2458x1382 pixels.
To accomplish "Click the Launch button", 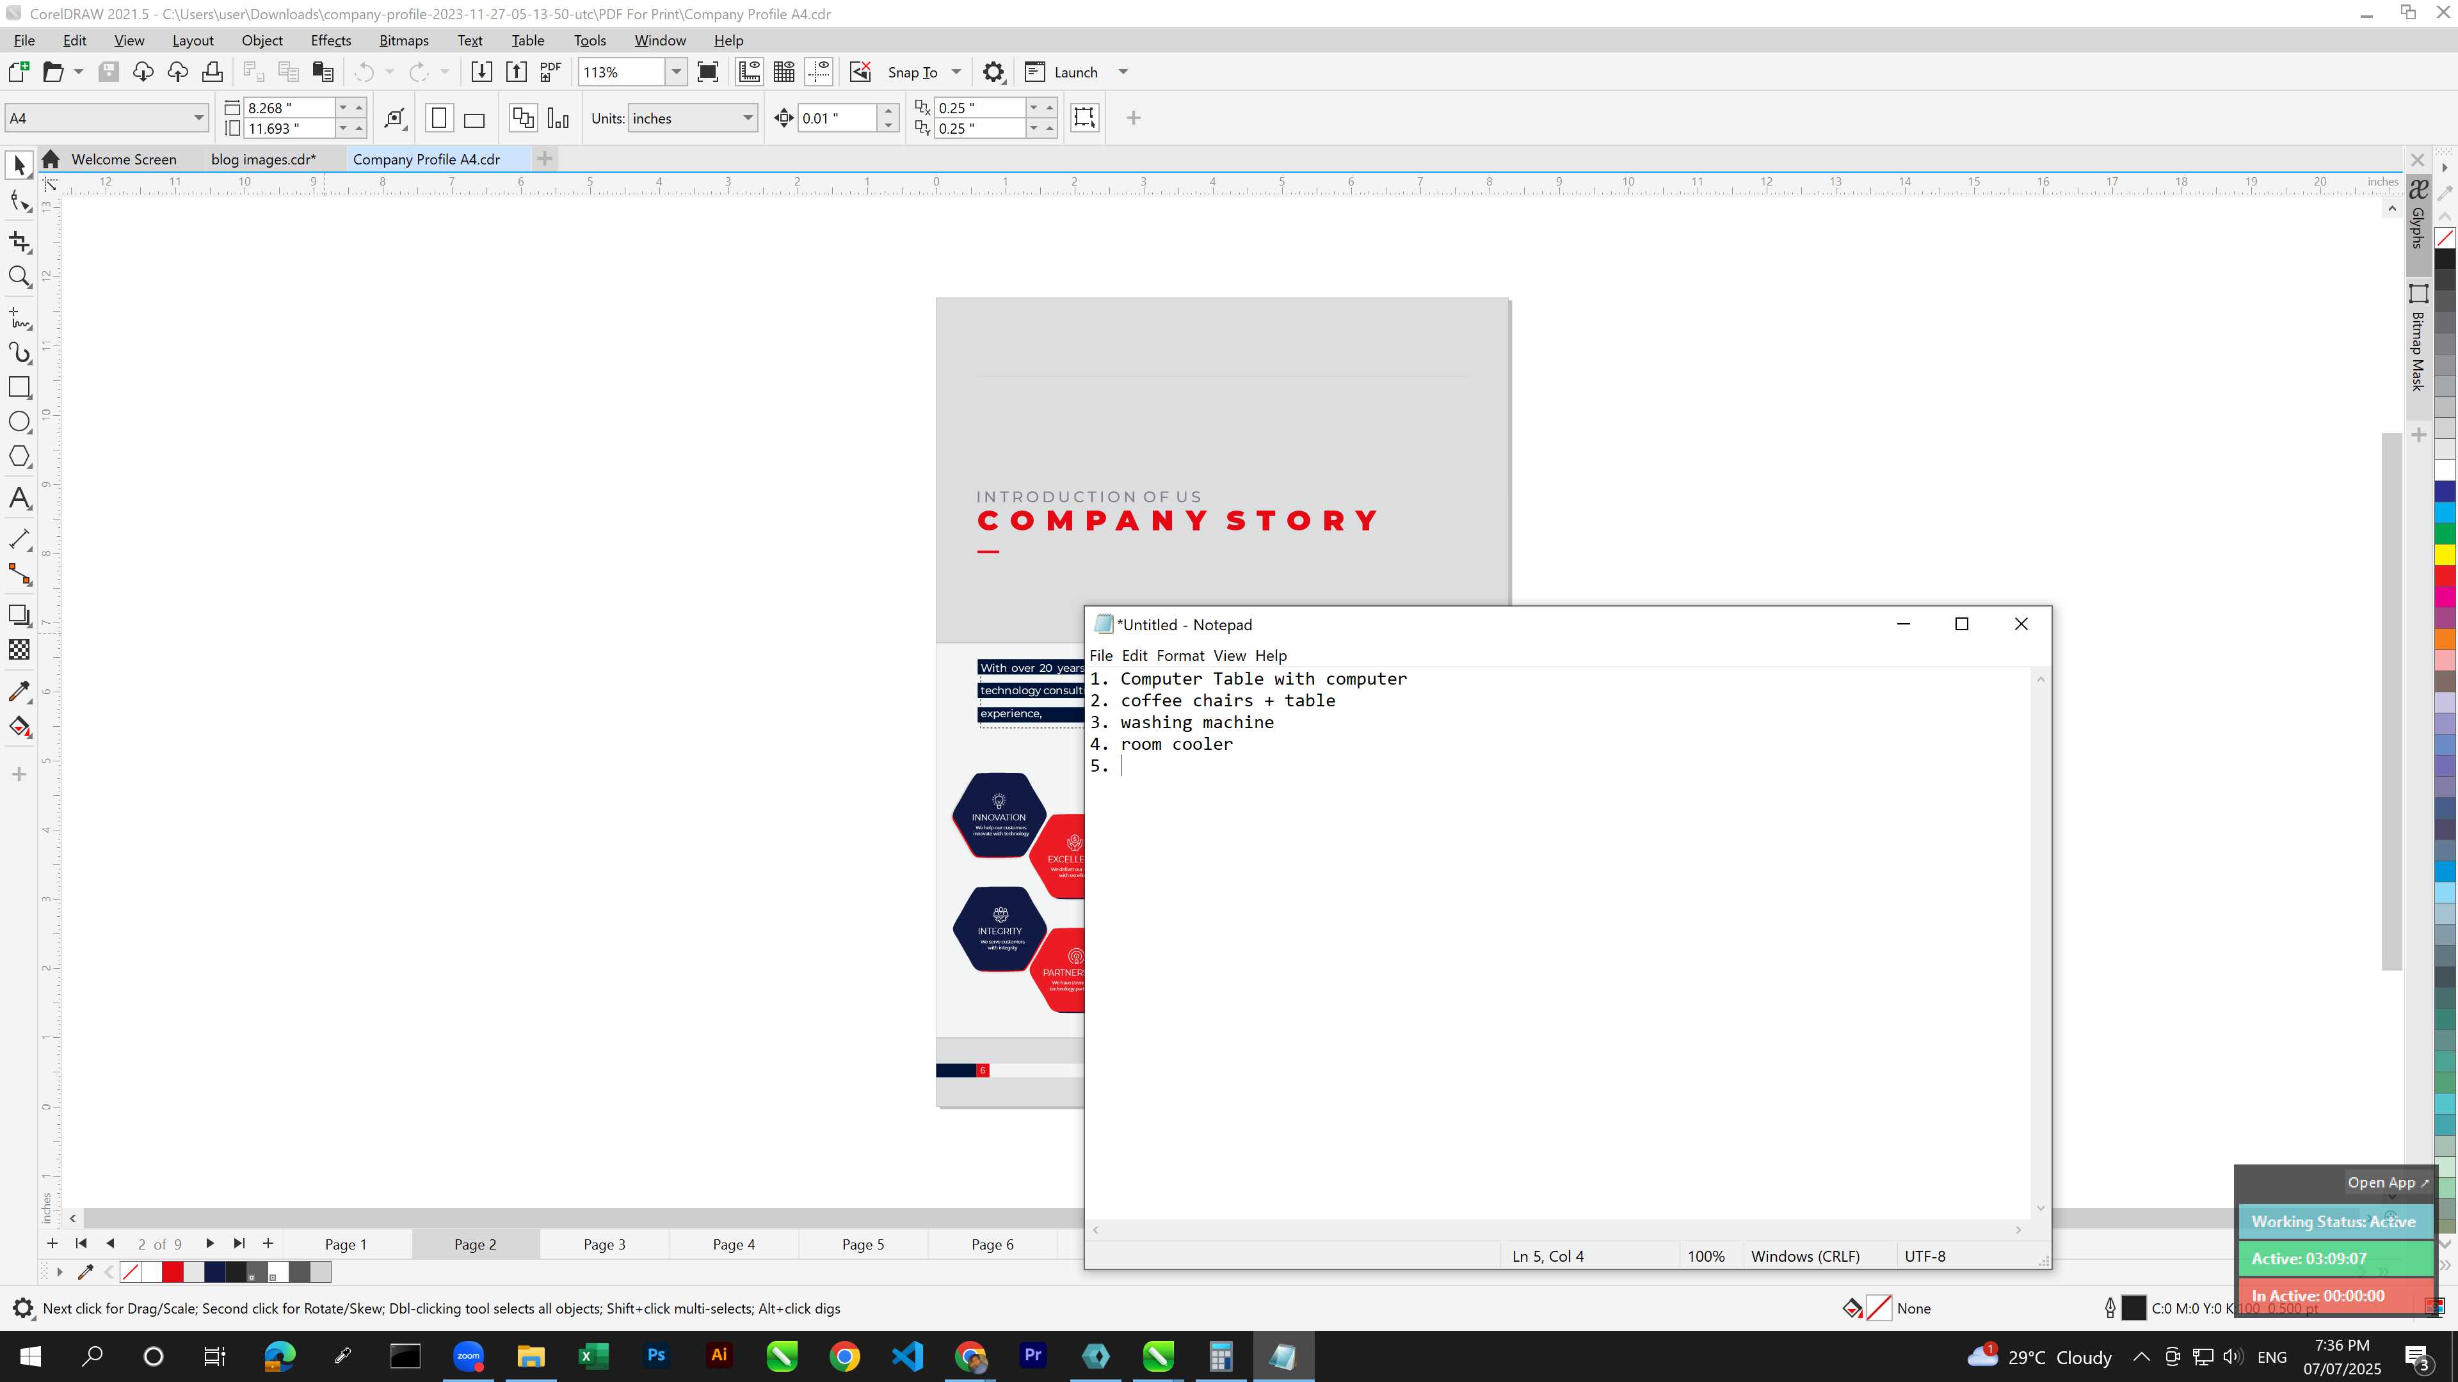I will tap(1061, 72).
